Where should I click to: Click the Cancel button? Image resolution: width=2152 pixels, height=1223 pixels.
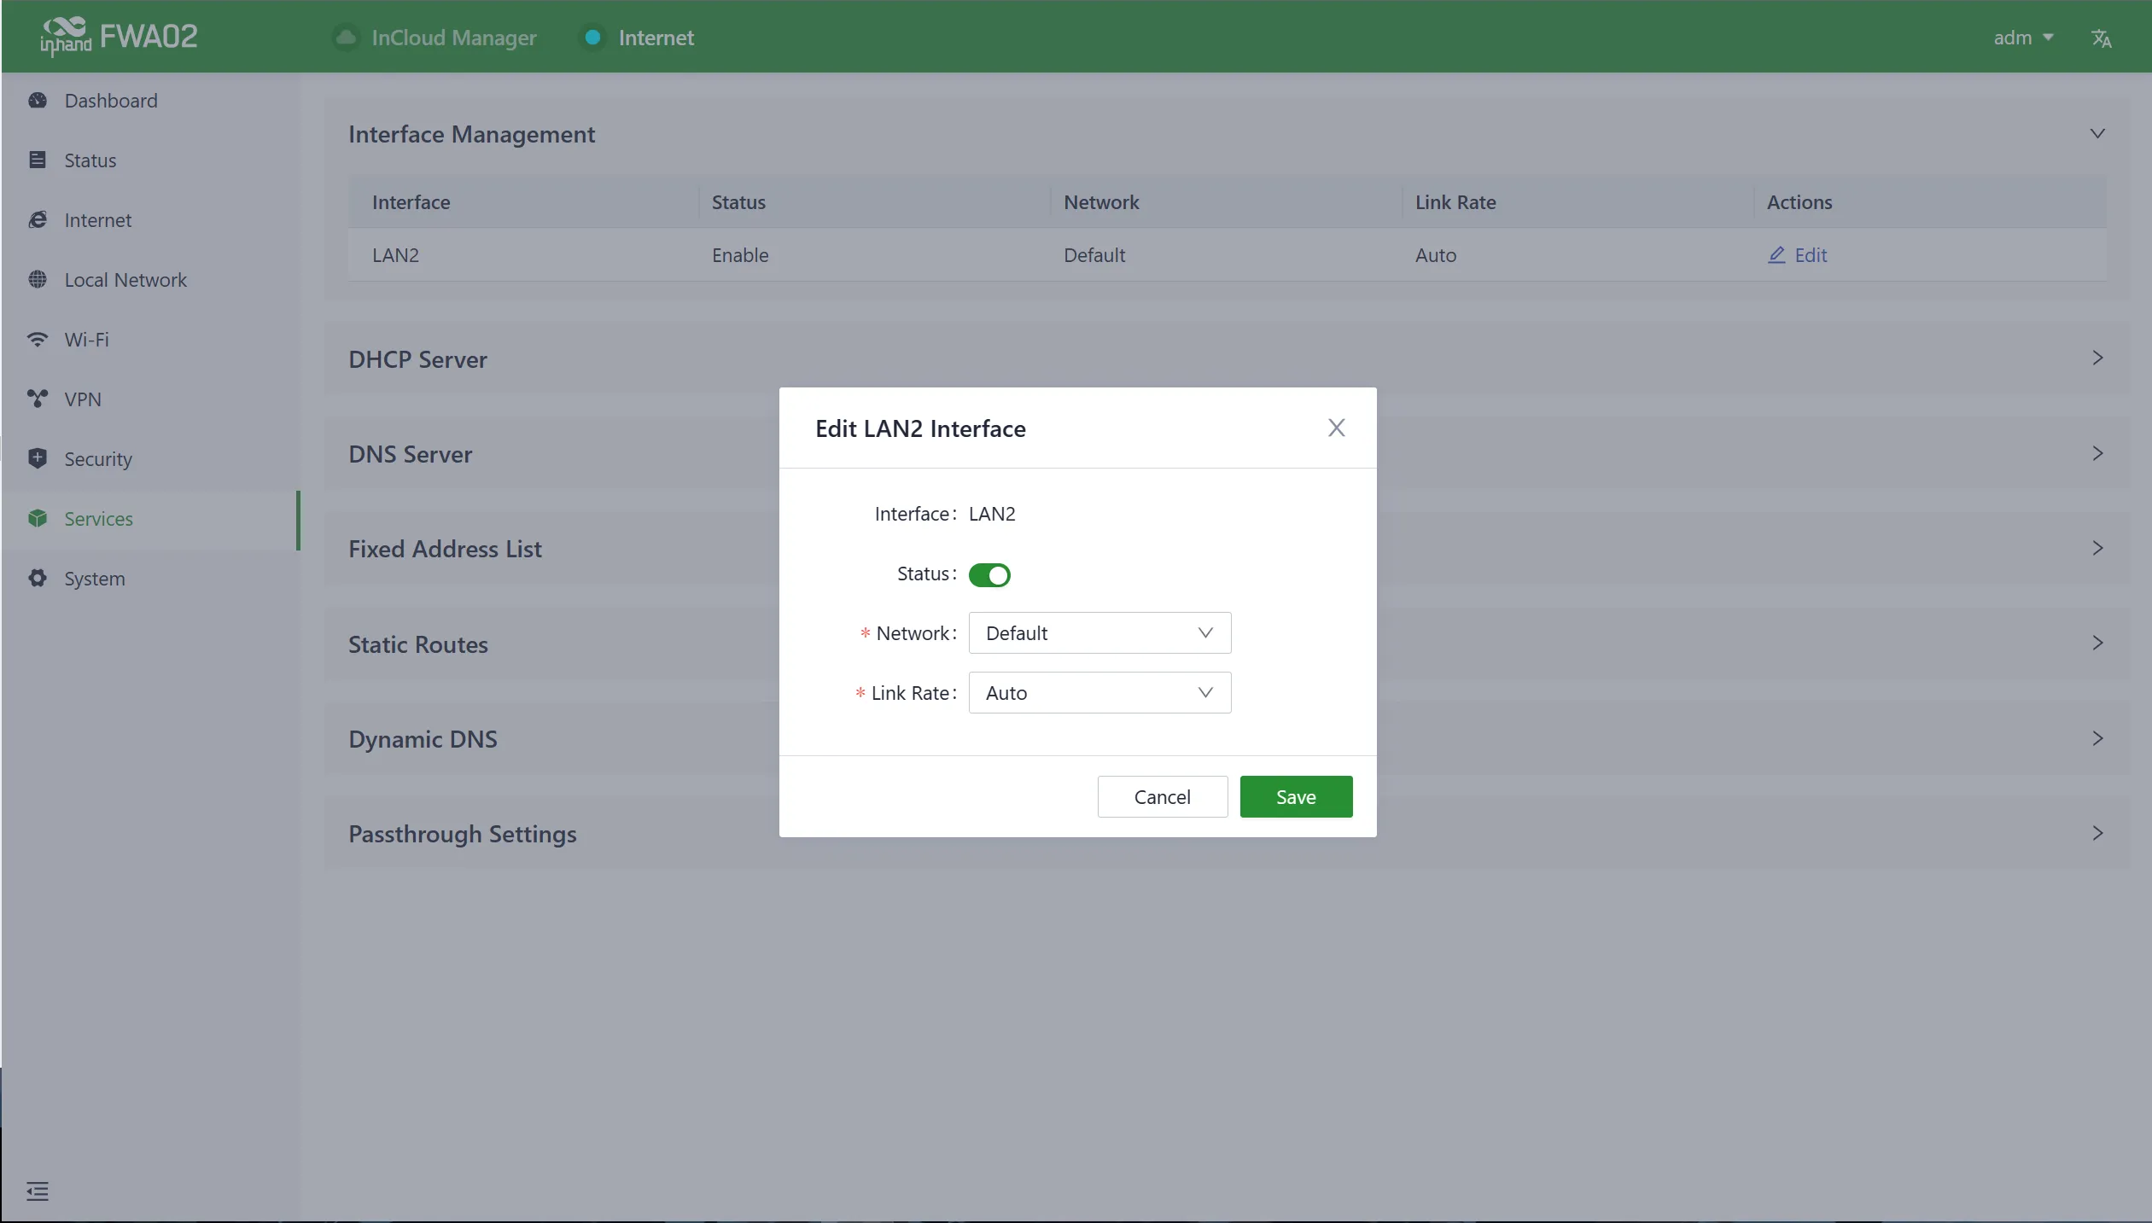pos(1163,797)
